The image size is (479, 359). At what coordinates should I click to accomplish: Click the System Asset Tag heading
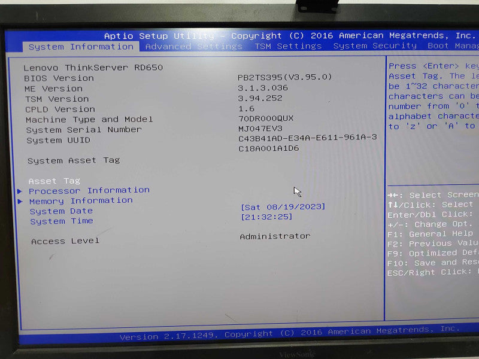click(x=74, y=160)
